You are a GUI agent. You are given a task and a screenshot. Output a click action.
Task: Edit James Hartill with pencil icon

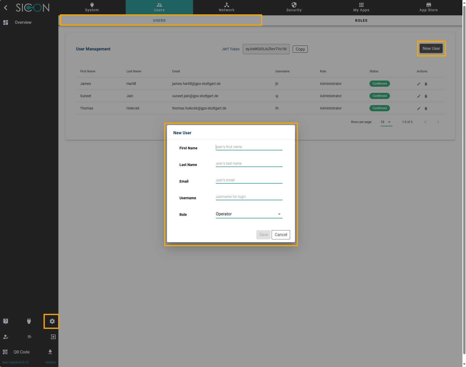pos(419,84)
